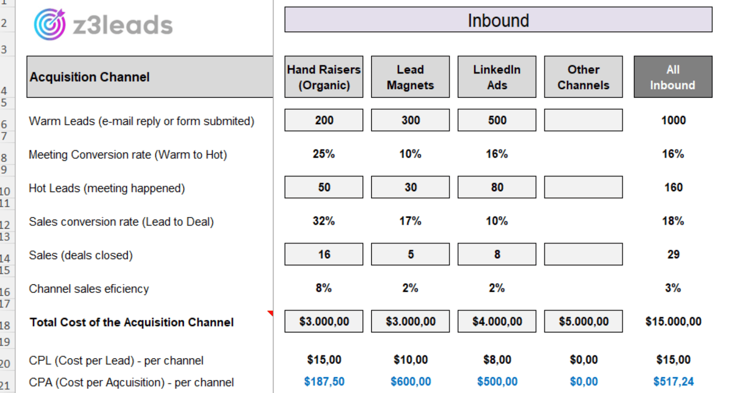
Task: Click the red comment indicator beside Total Cost
Action: point(270,313)
